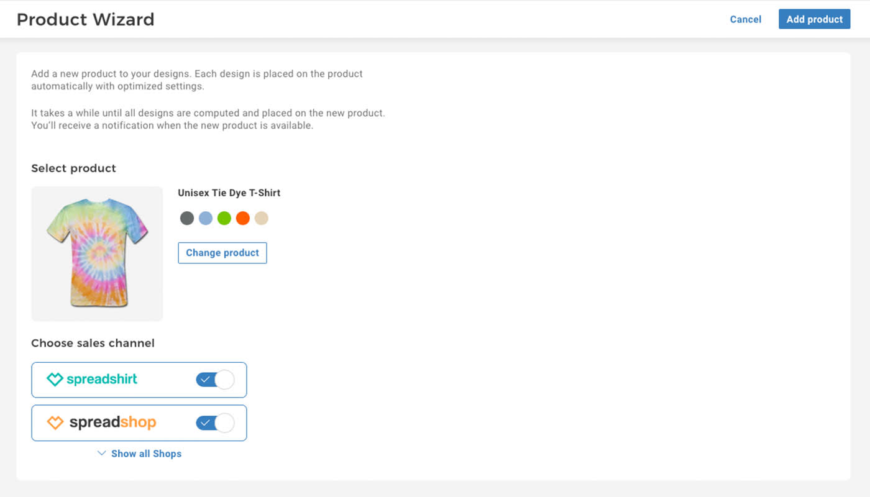Choose the beige color swatch

pos(262,218)
